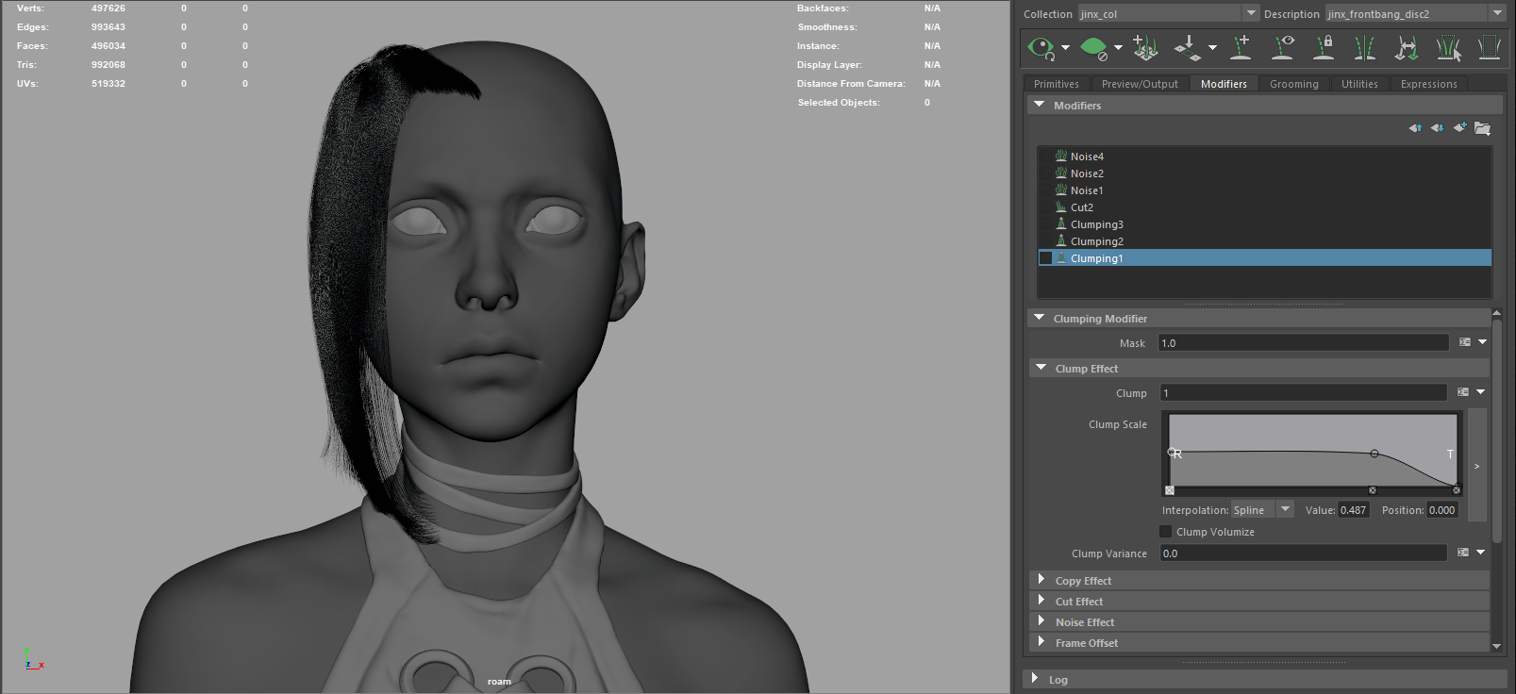Click the clear preview green eye icon

(x=1093, y=47)
